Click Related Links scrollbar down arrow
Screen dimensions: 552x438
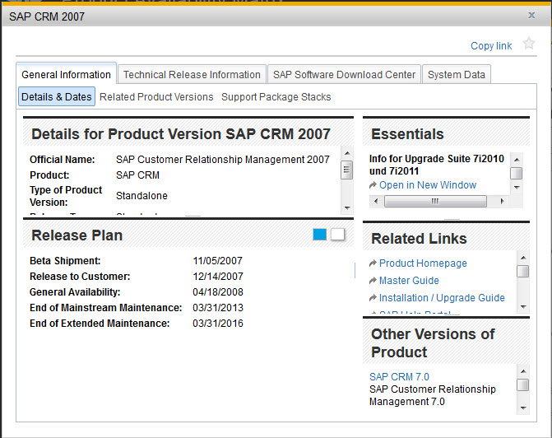(x=523, y=307)
